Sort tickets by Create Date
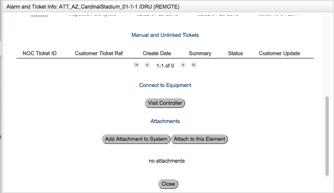The image size is (334, 193). click(157, 53)
